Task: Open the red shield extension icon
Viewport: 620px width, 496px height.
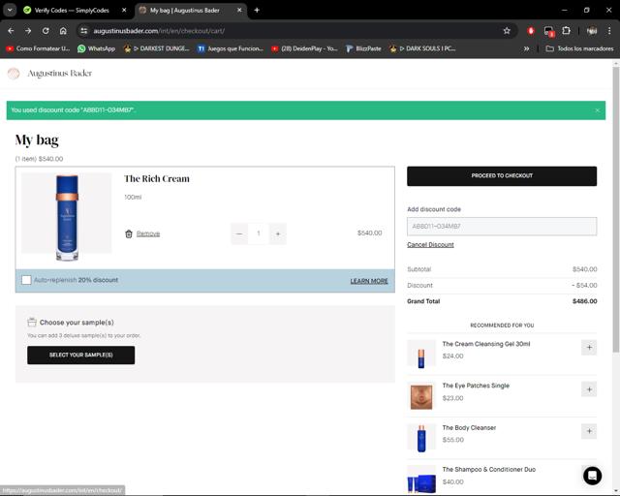Action: [x=531, y=31]
